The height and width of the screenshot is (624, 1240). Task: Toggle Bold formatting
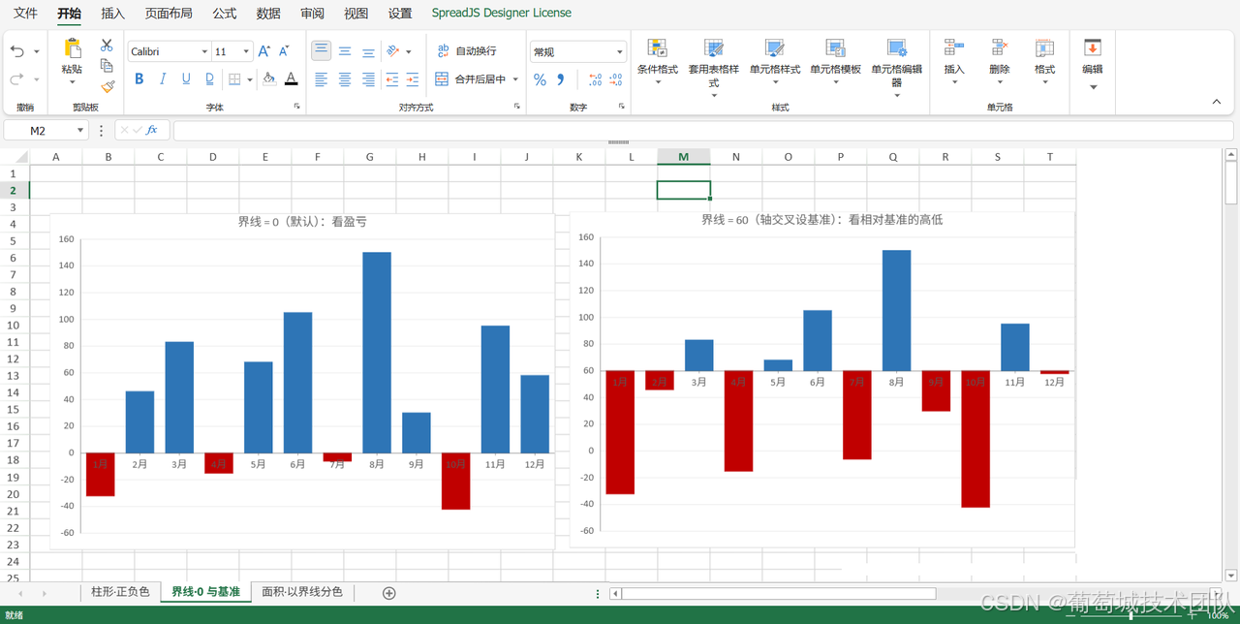click(x=139, y=79)
